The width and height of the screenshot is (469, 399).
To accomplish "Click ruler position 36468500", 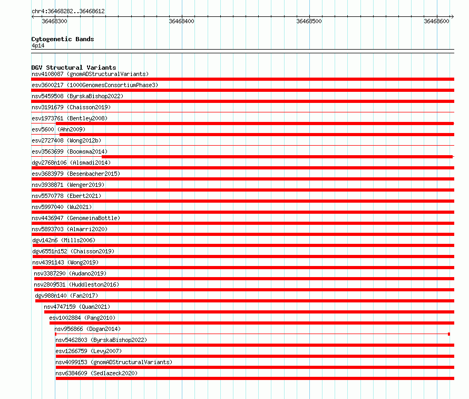I will pyautogui.click(x=309, y=21).
